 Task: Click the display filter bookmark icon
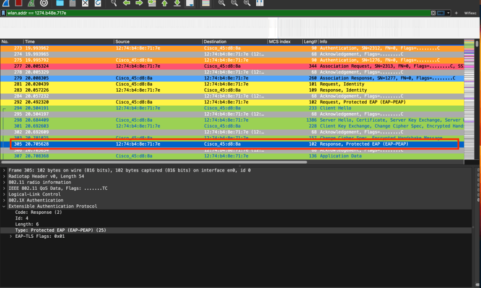pyautogui.click(x=4, y=13)
